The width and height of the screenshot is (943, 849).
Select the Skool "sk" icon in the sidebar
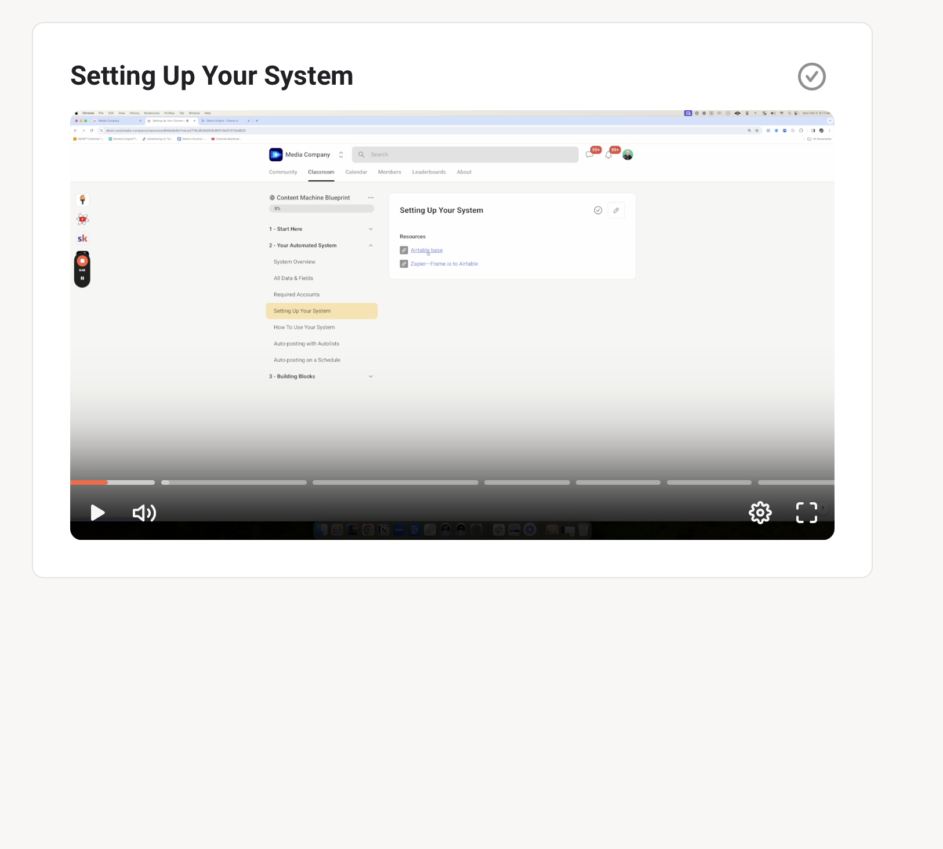pos(82,238)
